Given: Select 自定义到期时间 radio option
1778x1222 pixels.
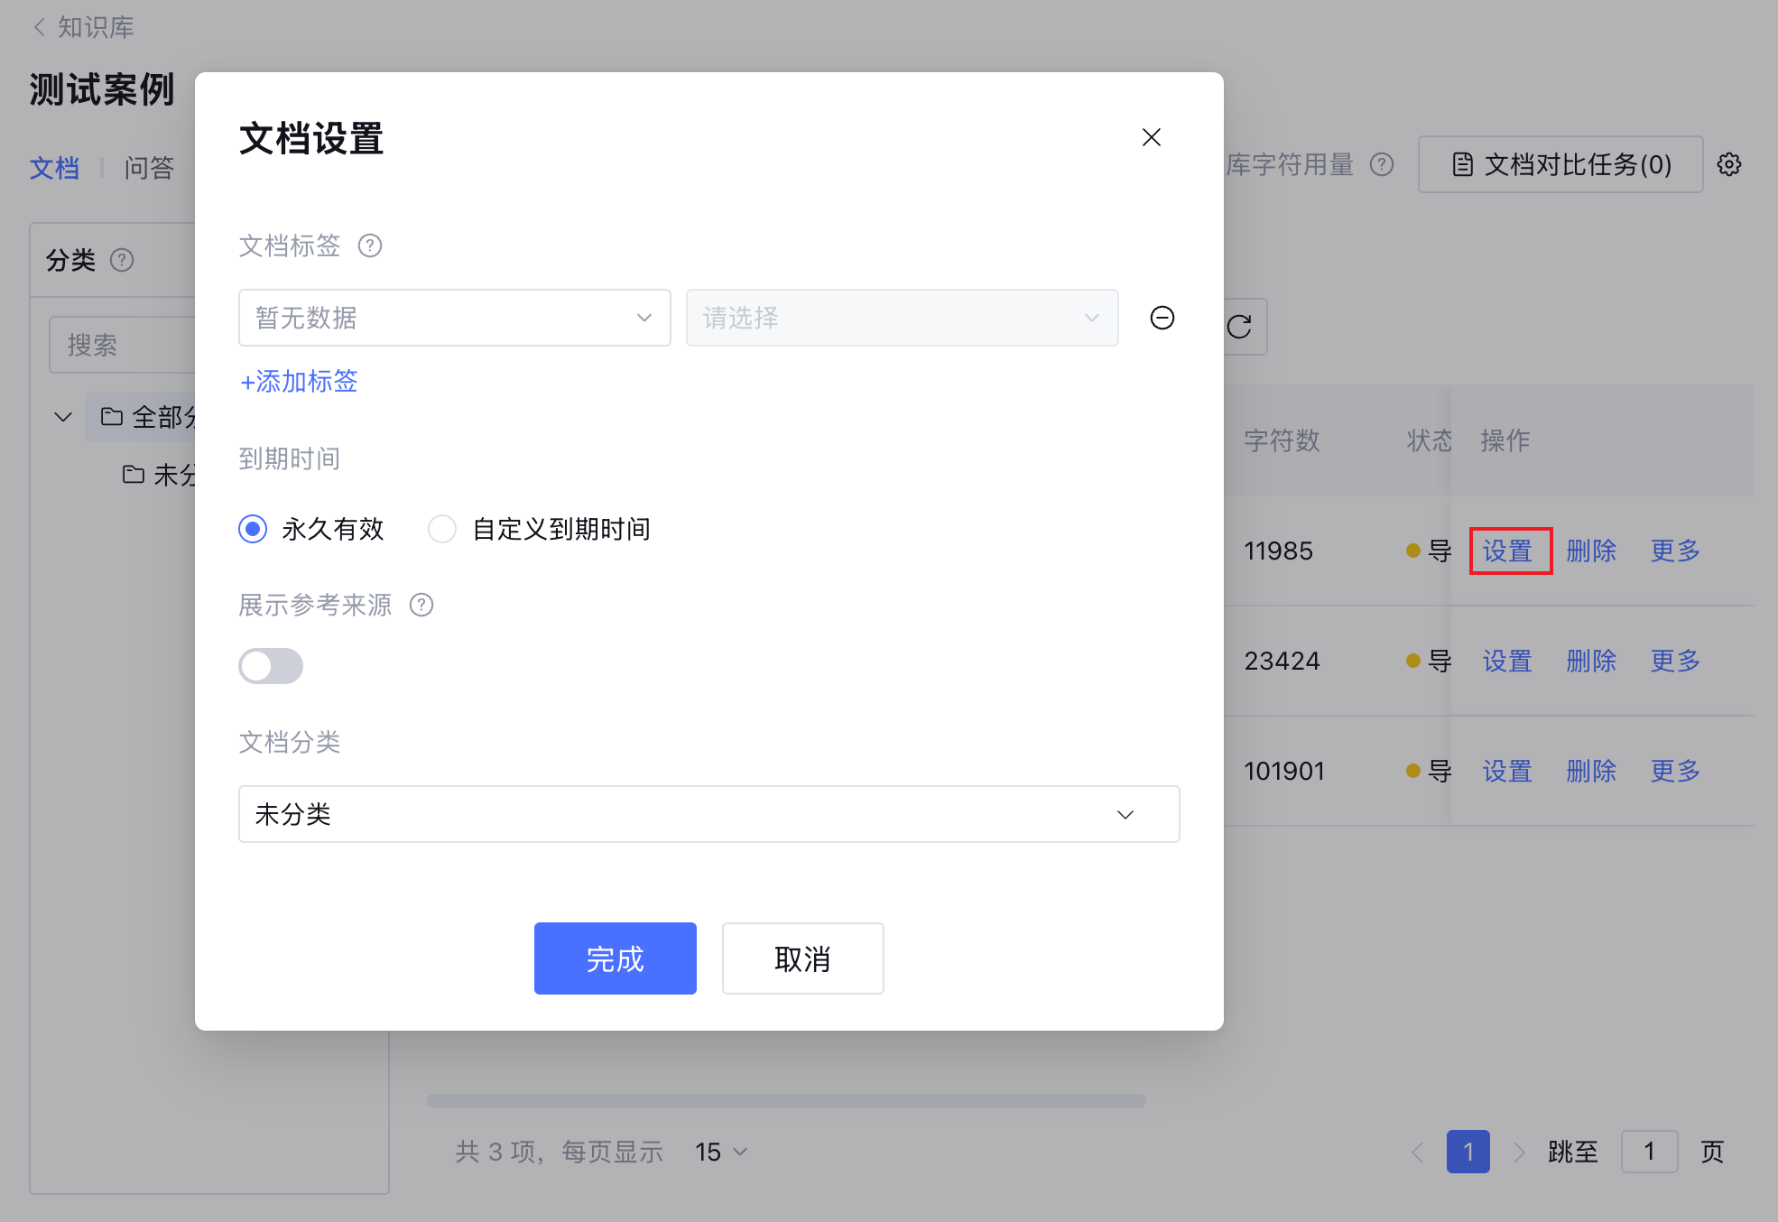Looking at the screenshot, I should coord(441,529).
